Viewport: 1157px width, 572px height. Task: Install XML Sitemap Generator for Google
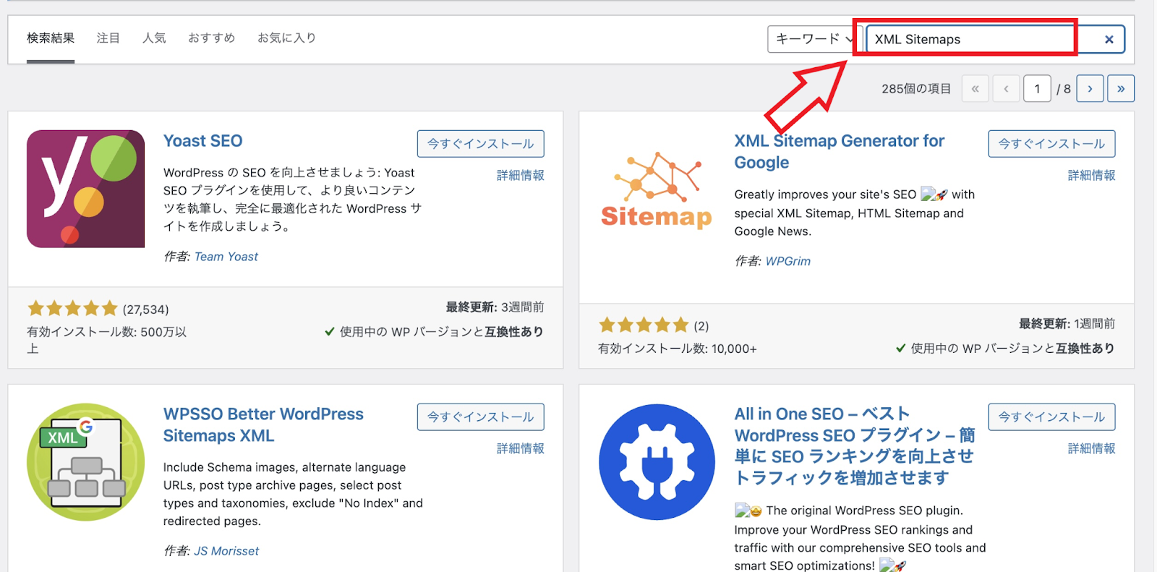(x=1051, y=144)
